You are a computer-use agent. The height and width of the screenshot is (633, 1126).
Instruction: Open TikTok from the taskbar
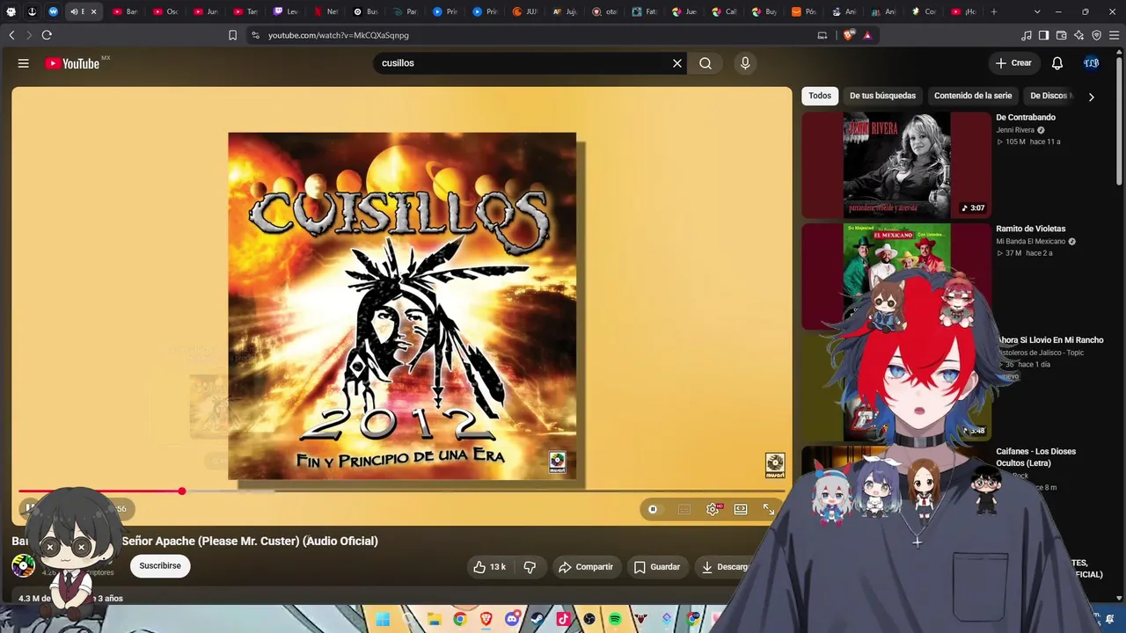tap(564, 620)
